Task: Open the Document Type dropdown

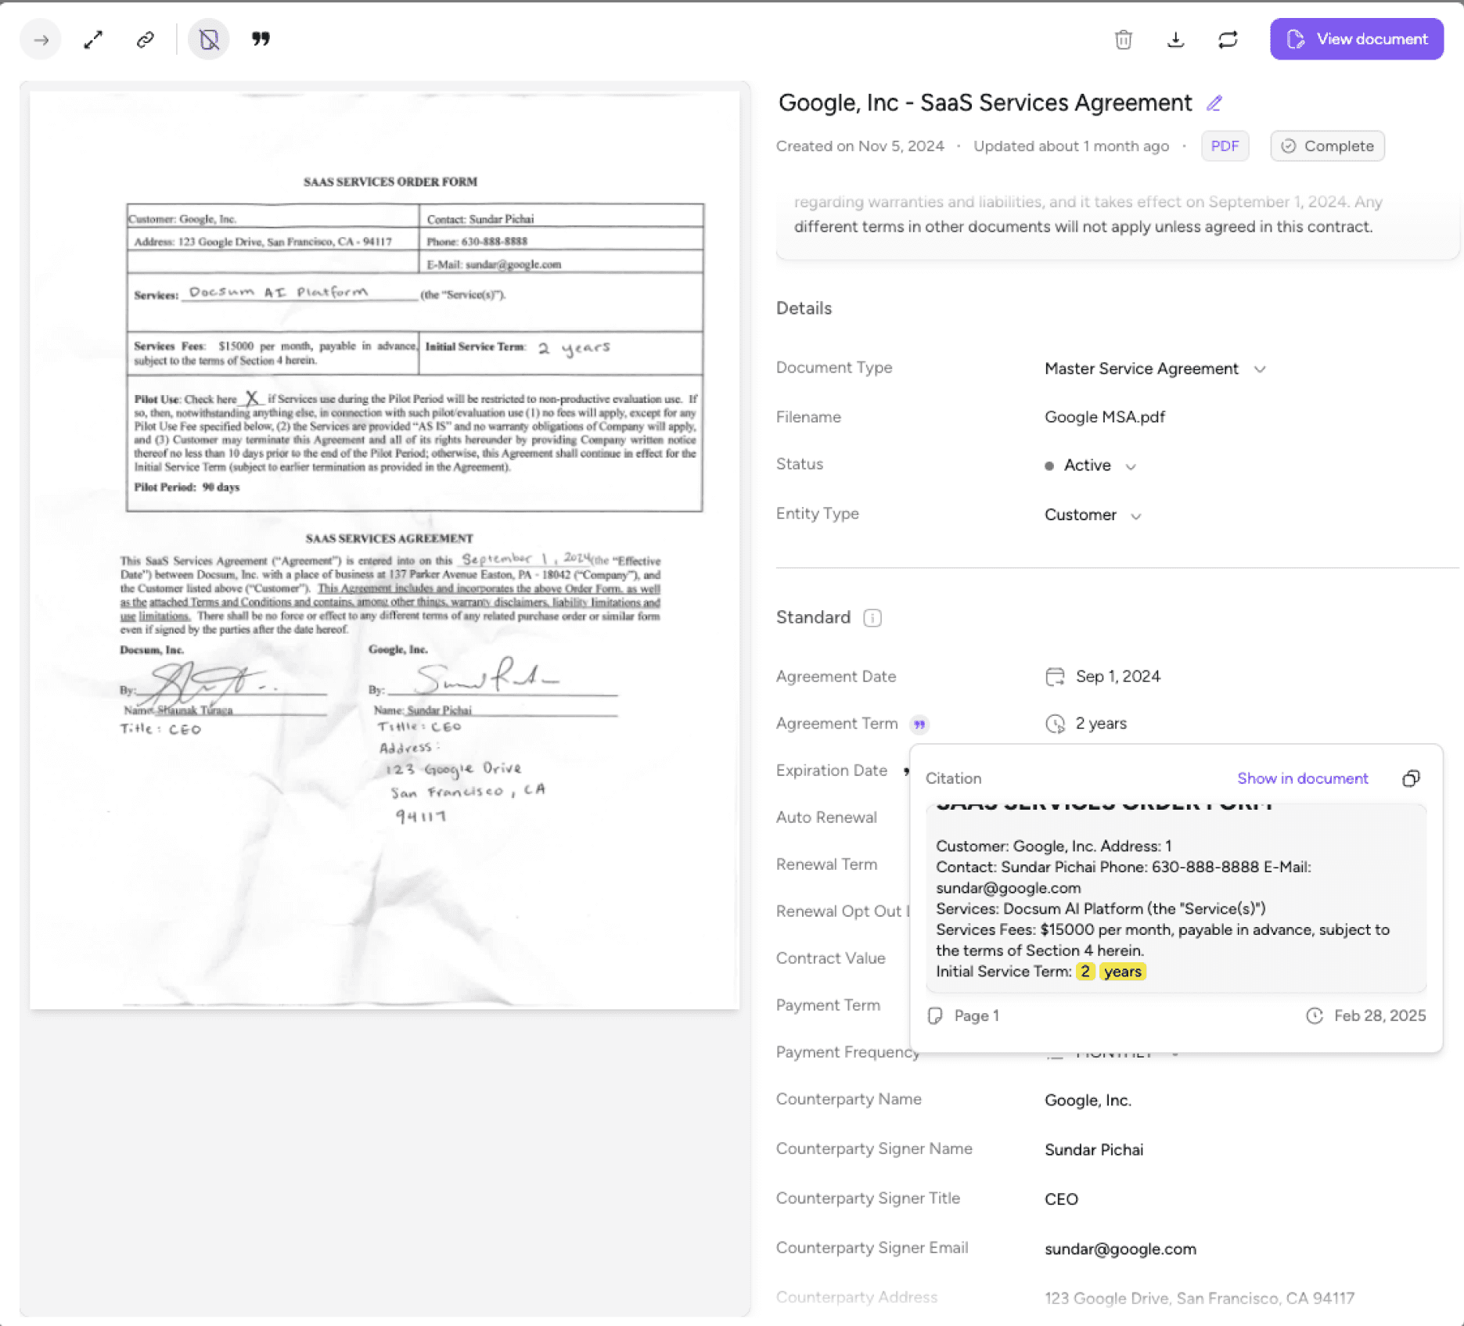Action: tap(1155, 368)
